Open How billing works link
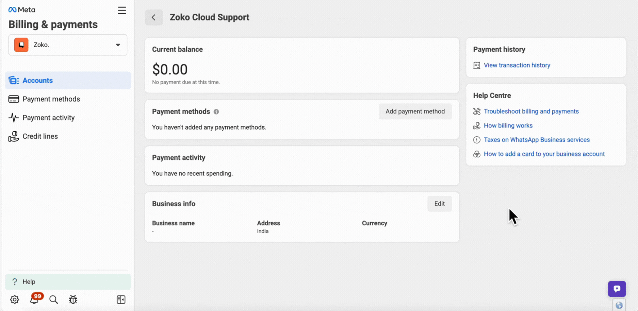The image size is (638, 311). 508,126
